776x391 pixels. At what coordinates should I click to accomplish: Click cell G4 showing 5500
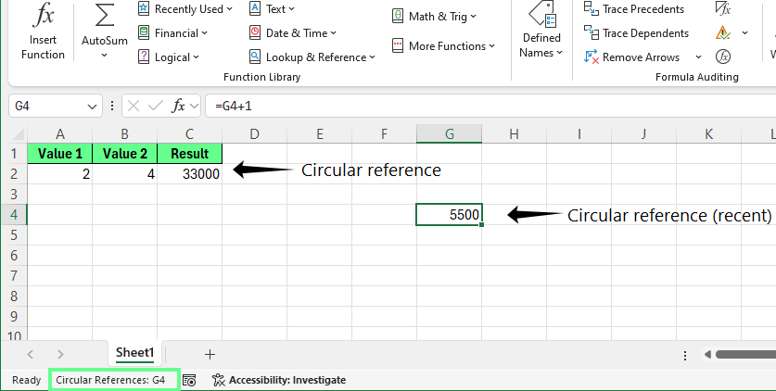(x=449, y=215)
